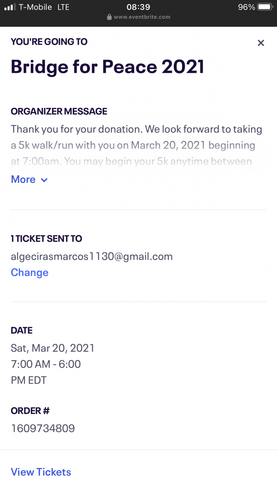Tap the battery icon in status bar

click(265, 7)
